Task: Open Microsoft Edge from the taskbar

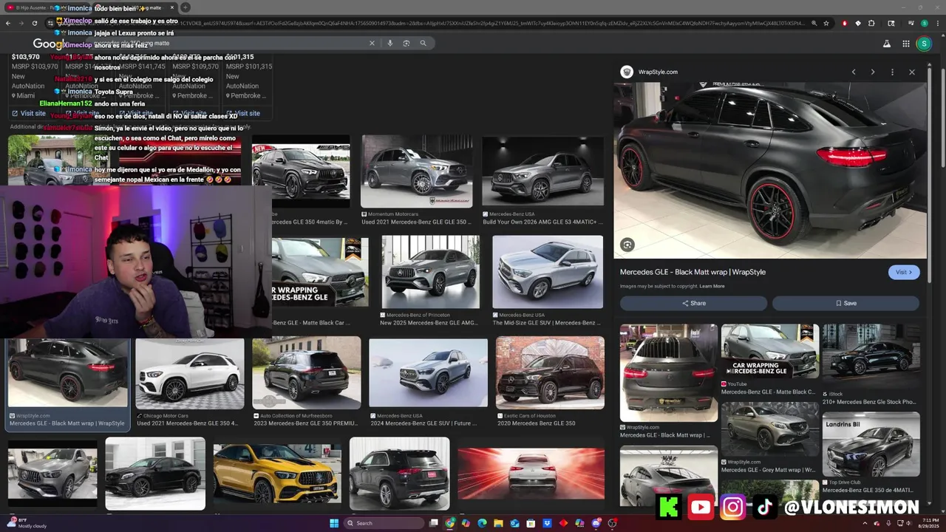Action: click(482, 523)
